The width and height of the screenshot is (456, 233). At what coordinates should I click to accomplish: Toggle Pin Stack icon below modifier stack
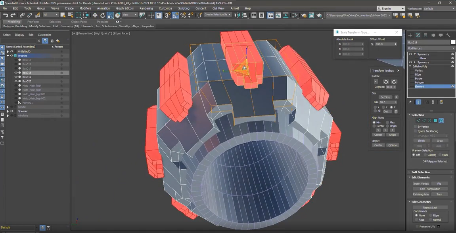410,102
